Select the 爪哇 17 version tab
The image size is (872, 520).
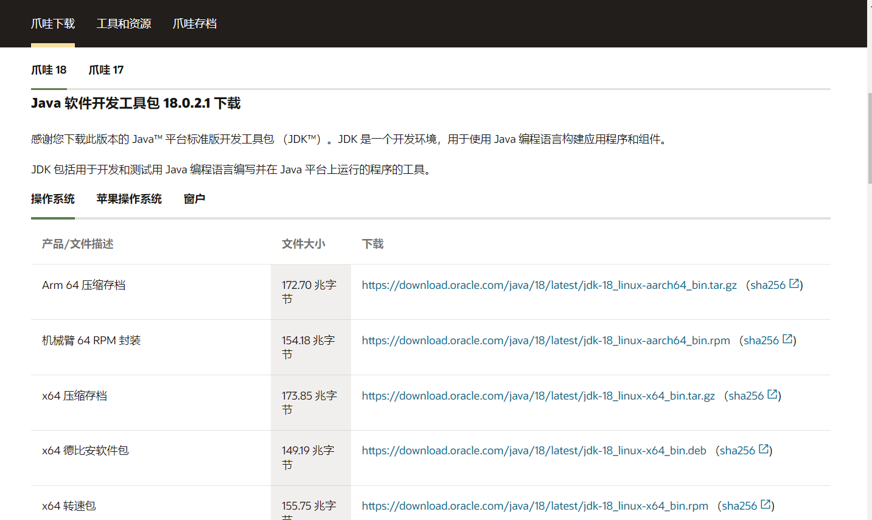click(x=106, y=70)
